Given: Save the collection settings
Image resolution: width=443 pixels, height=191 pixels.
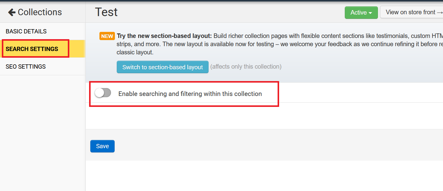Looking at the screenshot, I should click(x=102, y=146).
